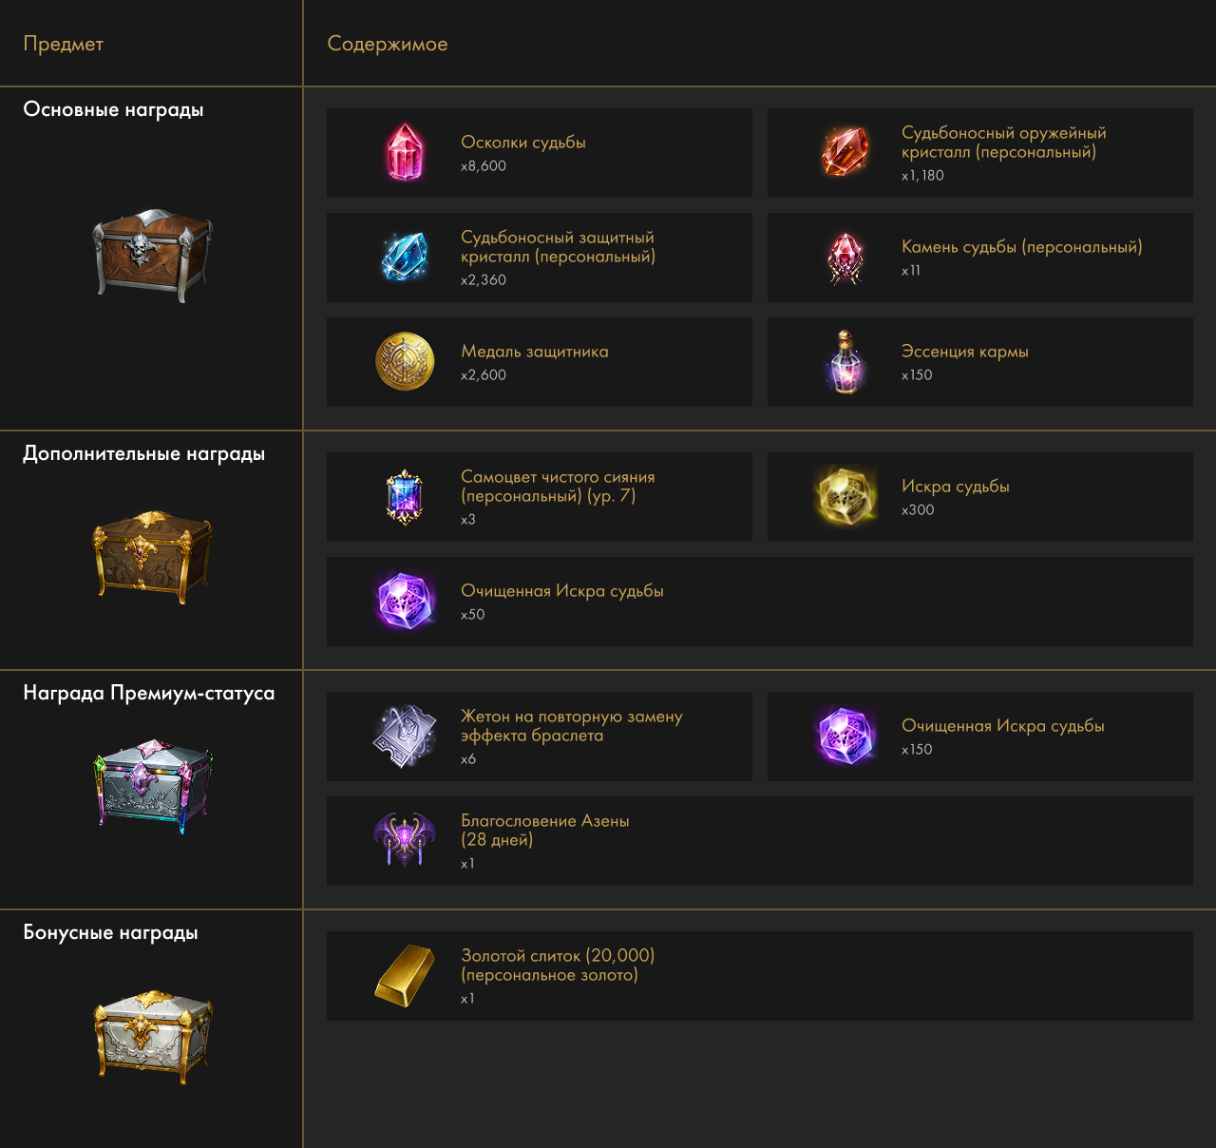
Task: Click the gold bar icon
Action: [405, 976]
